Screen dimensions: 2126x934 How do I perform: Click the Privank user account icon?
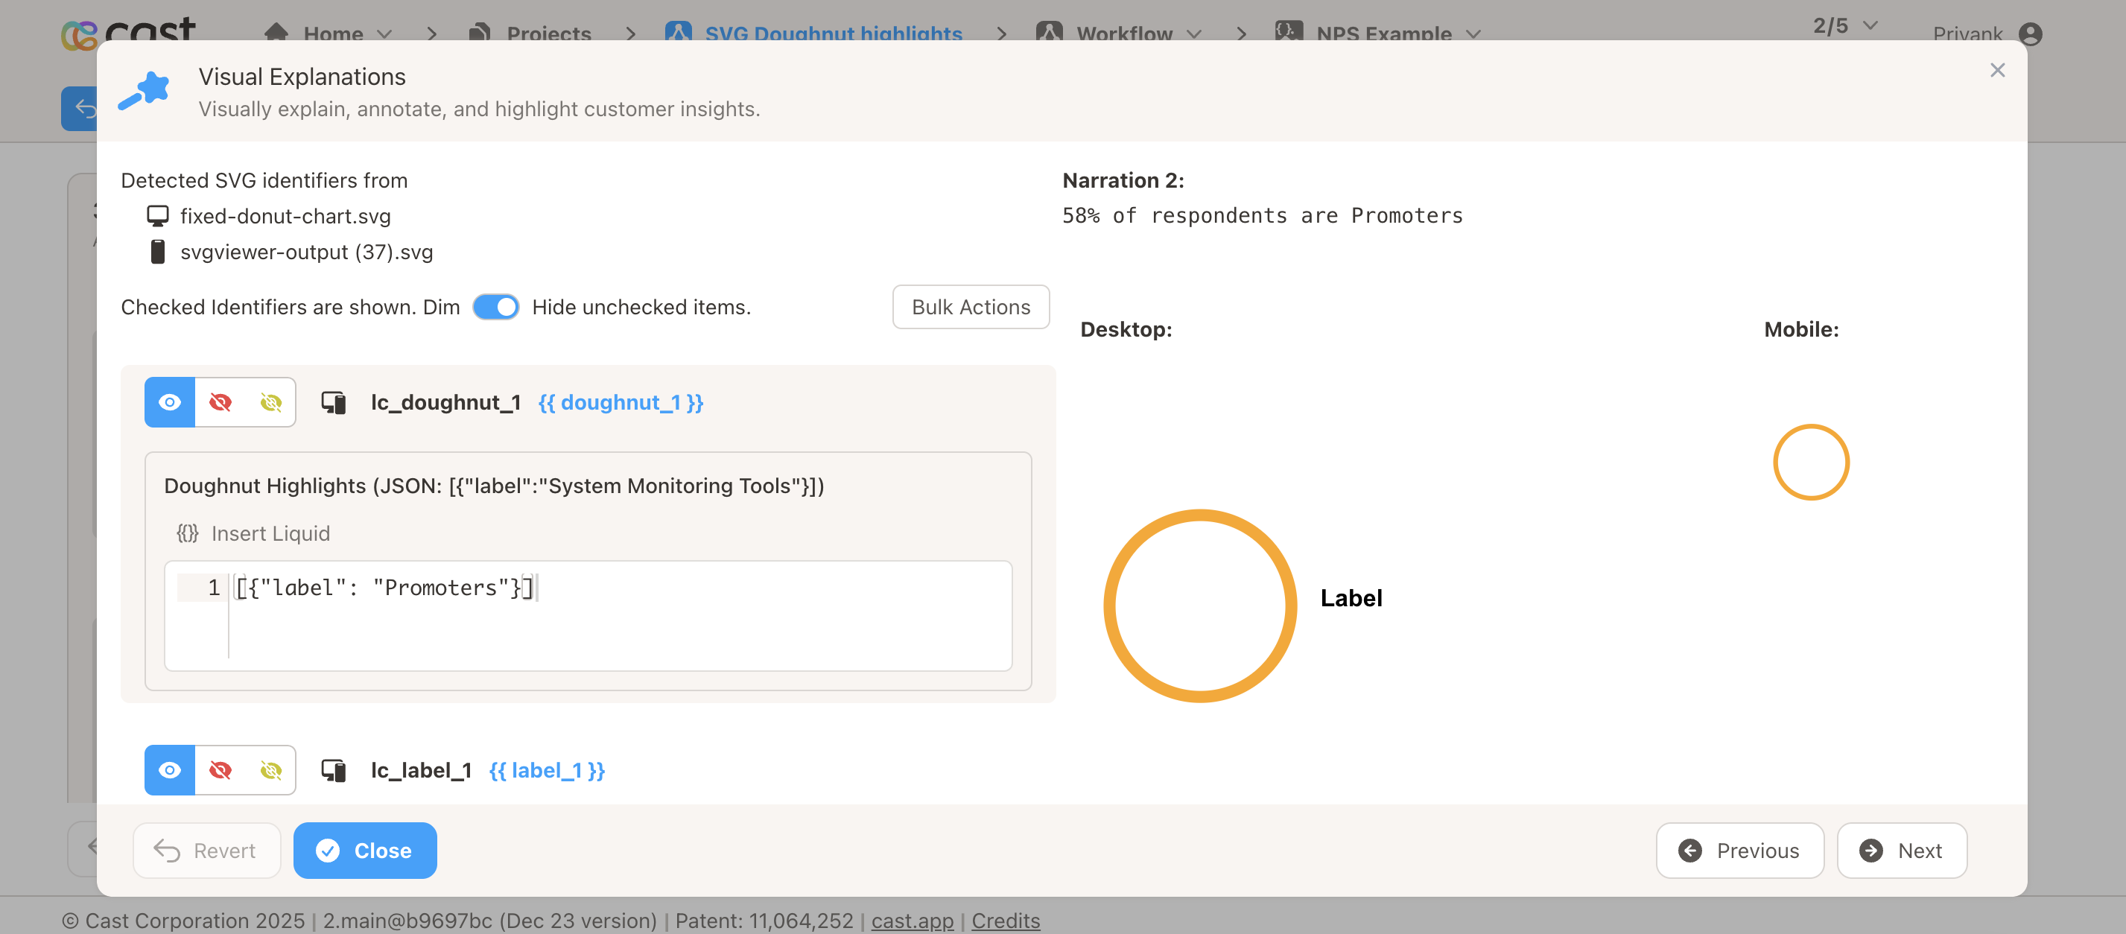[2030, 34]
